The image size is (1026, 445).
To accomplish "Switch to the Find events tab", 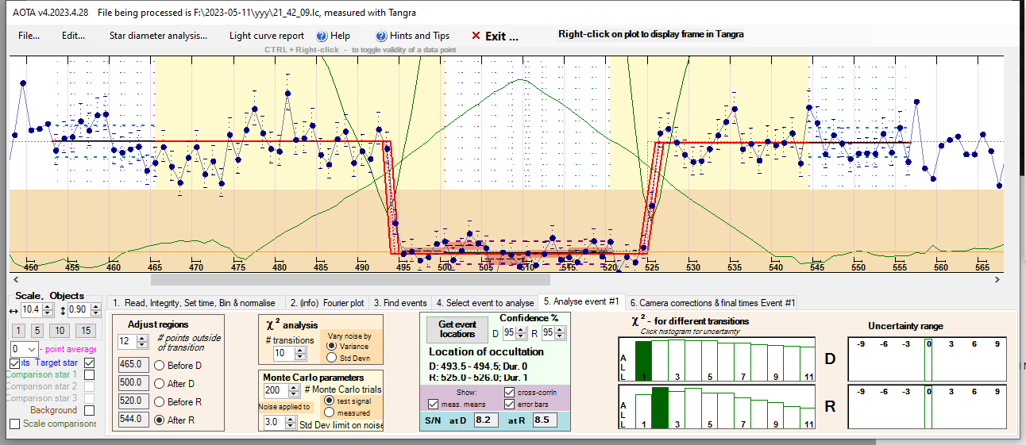I will 400,303.
